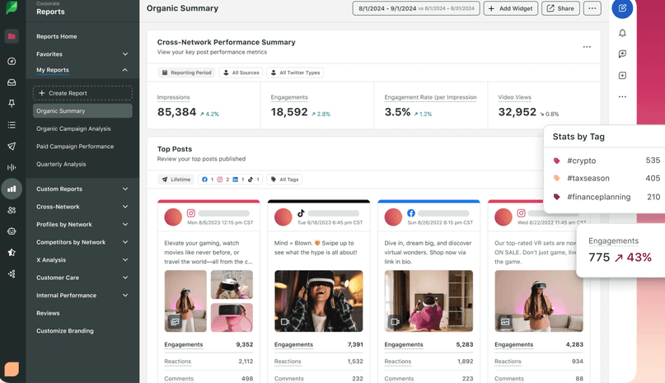The image size is (665, 383).
Task: Open notifications bell icon
Action: tap(622, 33)
